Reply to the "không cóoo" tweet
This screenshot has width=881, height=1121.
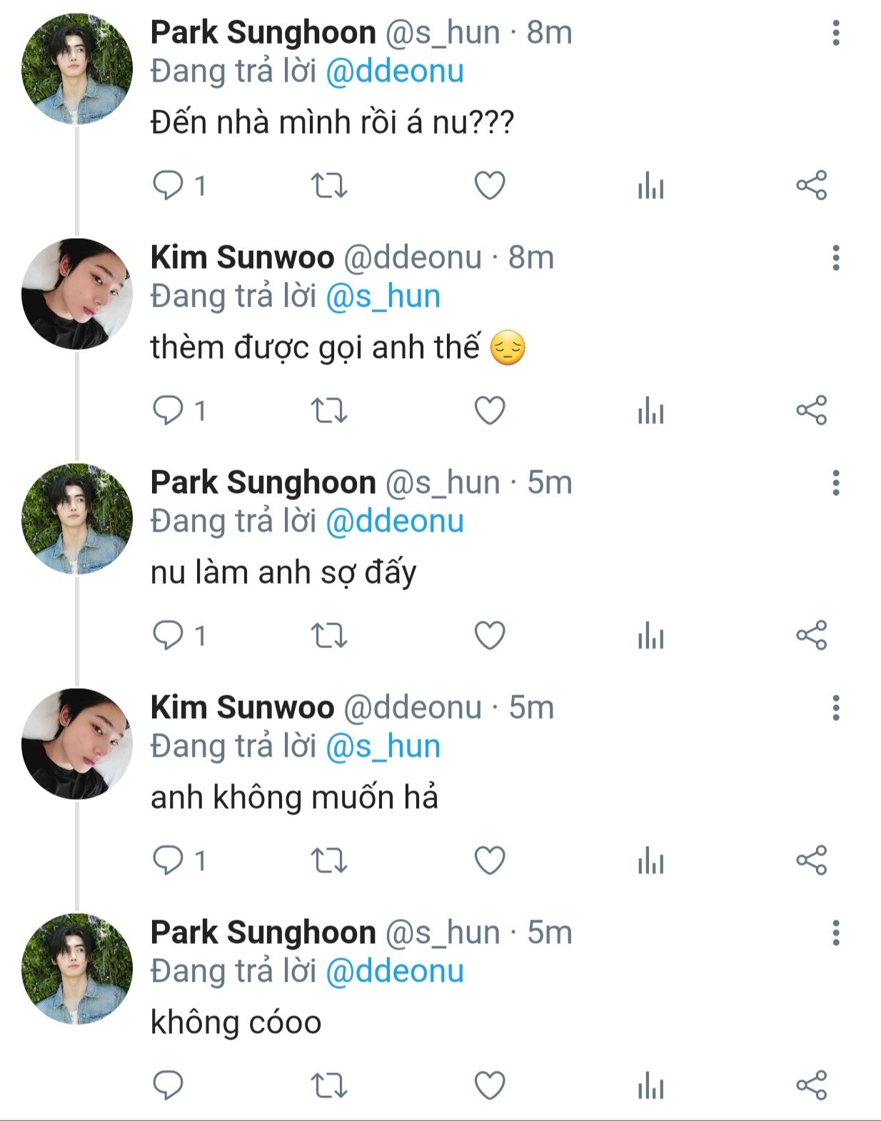pyautogui.click(x=168, y=1086)
